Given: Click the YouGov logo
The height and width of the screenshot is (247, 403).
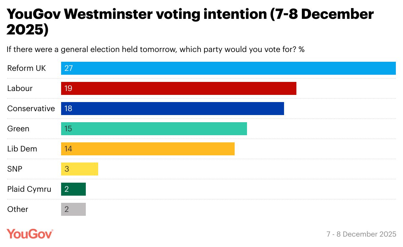Looking at the screenshot, I should tap(30, 234).
